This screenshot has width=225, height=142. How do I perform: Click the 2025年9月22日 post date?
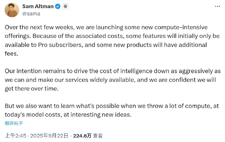coord(49,136)
